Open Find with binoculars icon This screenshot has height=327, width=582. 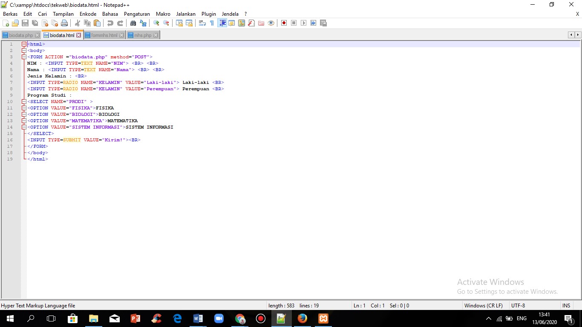click(x=133, y=23)
